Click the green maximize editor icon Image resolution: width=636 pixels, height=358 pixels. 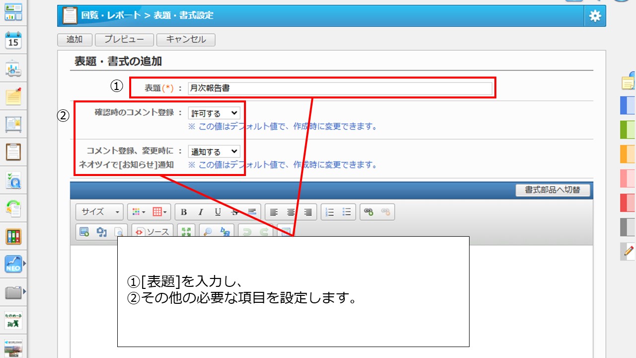[186, 232]
